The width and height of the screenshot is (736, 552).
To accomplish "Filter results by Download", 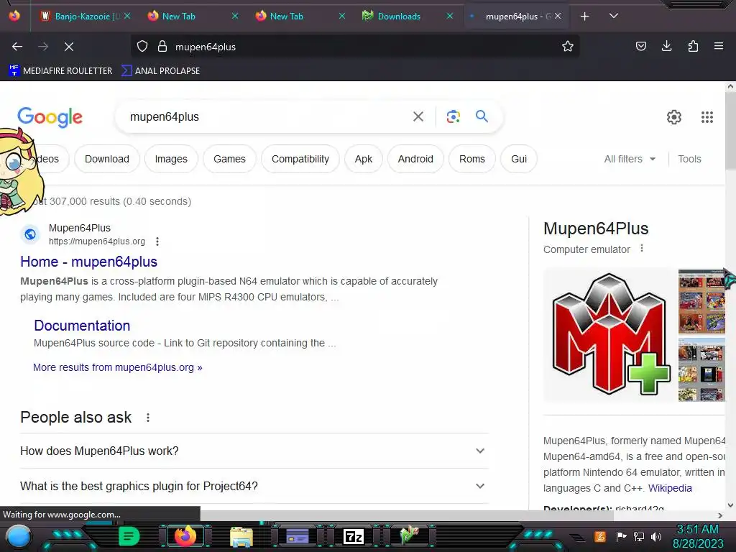I will pyautogui.click(x=107, y=159).
